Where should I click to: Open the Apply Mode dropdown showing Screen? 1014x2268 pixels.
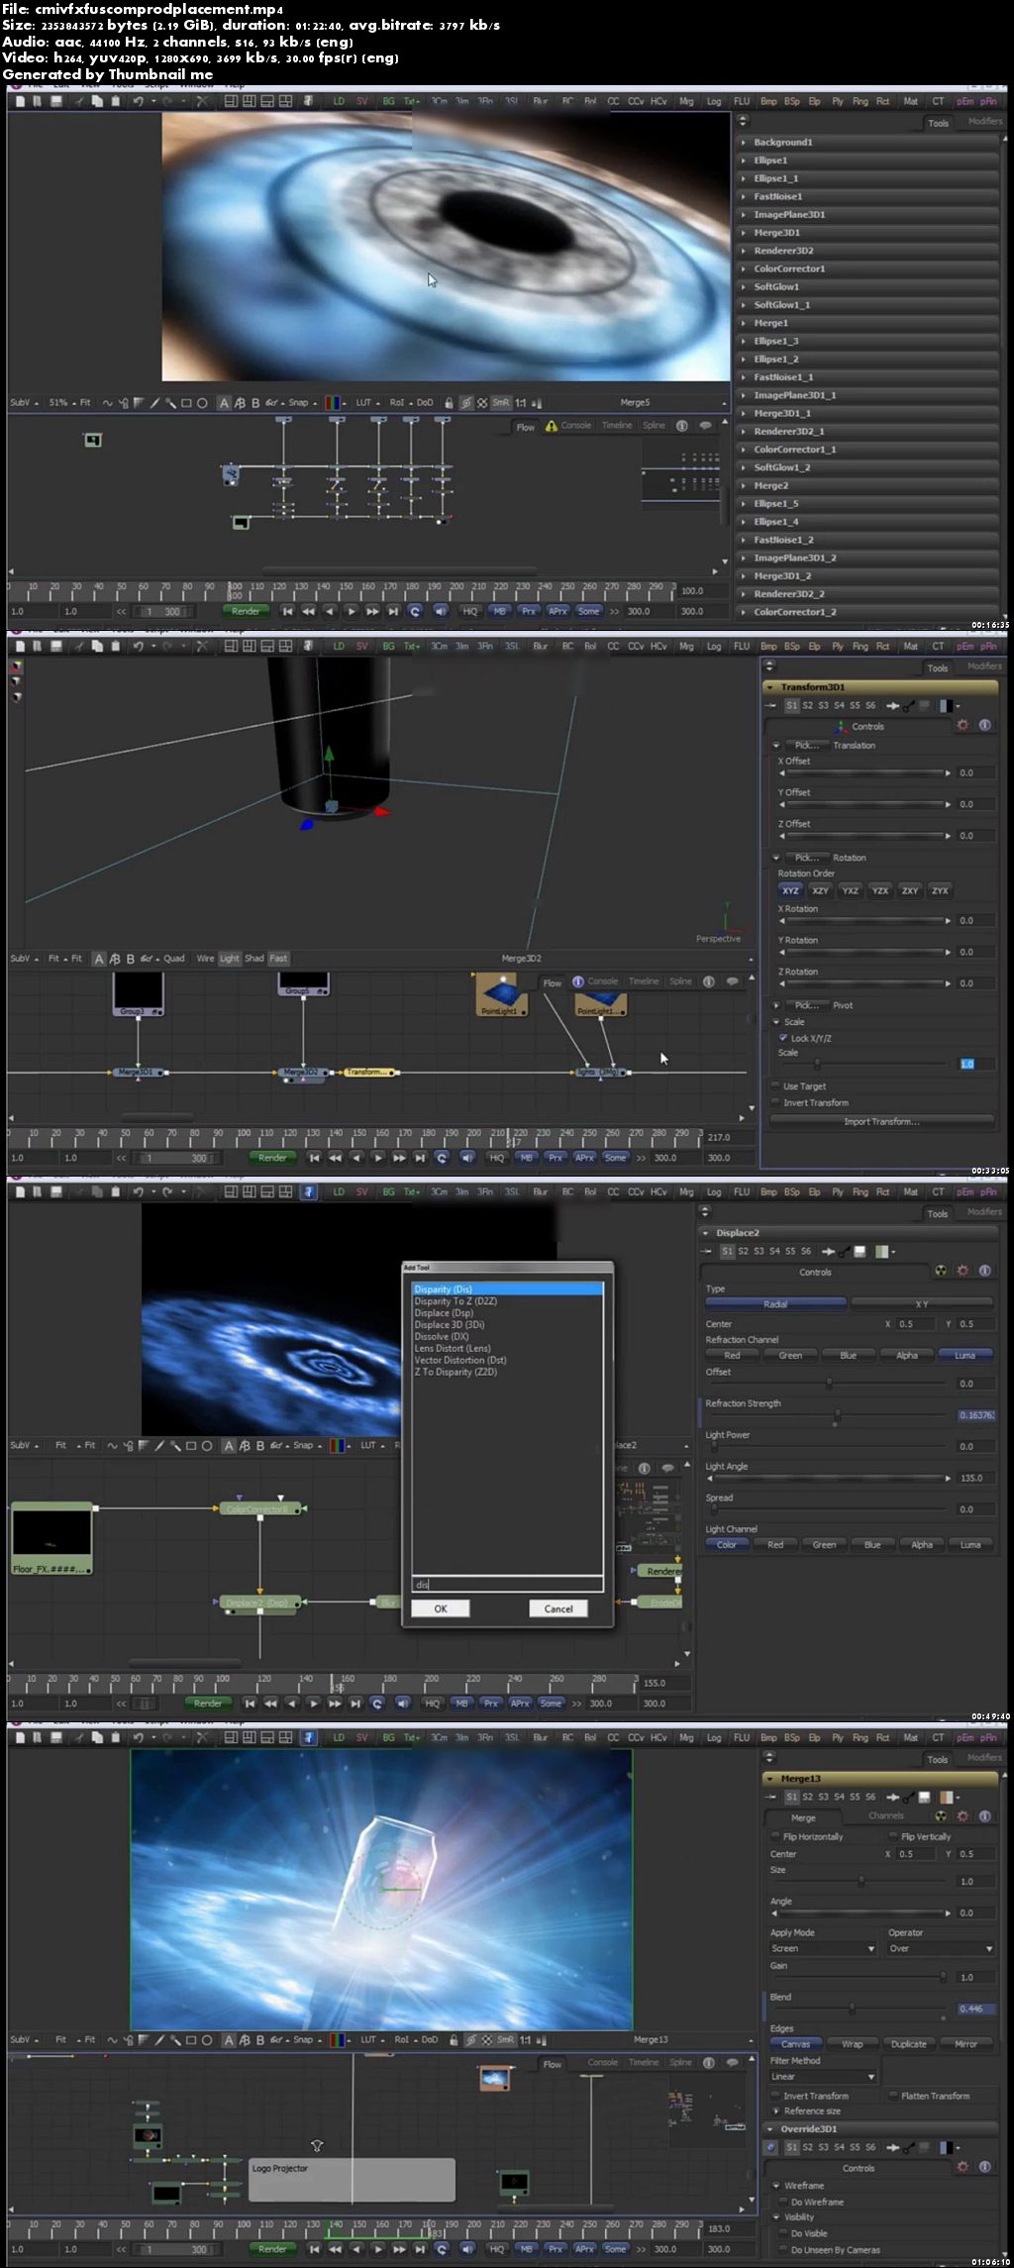(x=824, y=1948)
